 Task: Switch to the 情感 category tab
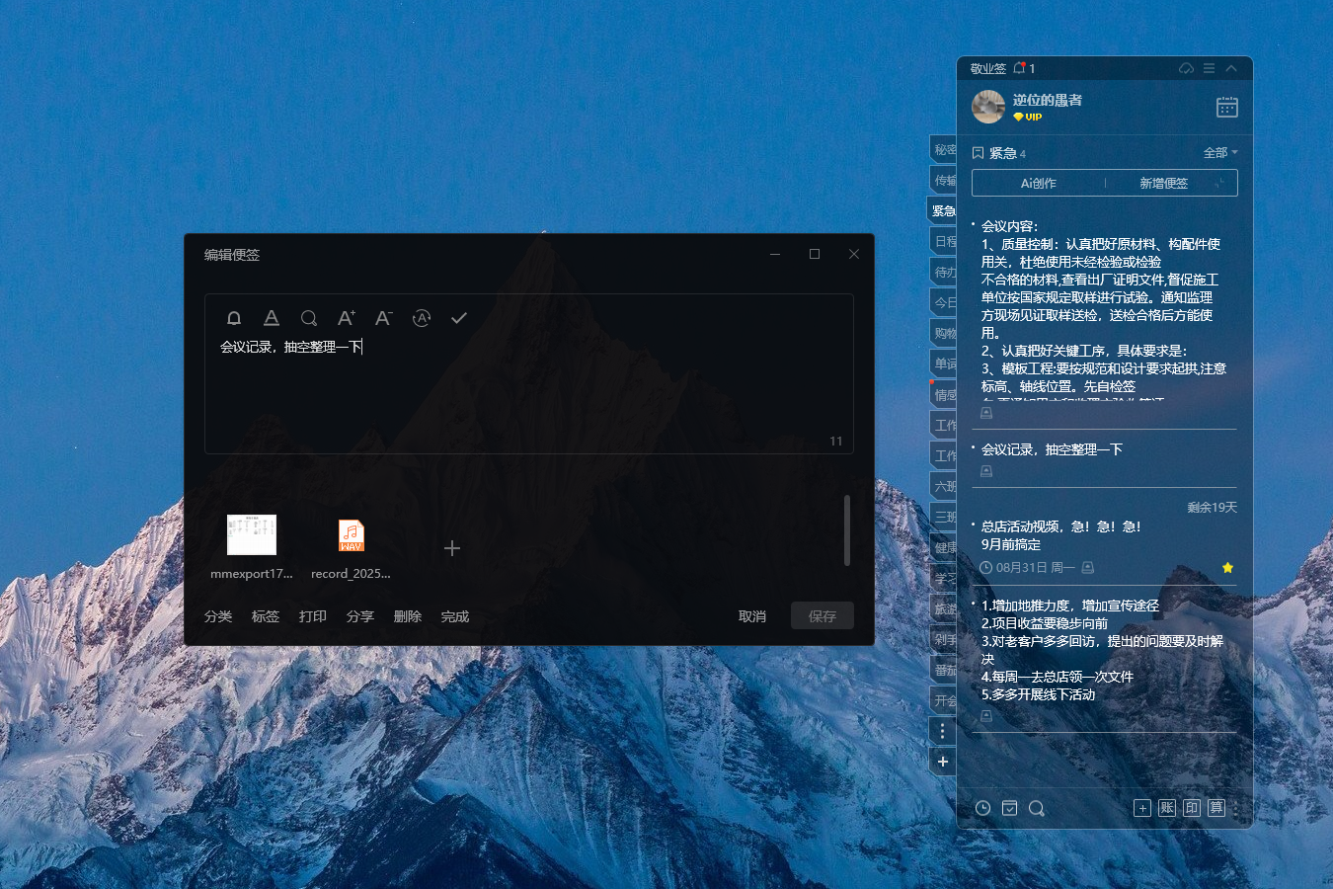(944, 395)
